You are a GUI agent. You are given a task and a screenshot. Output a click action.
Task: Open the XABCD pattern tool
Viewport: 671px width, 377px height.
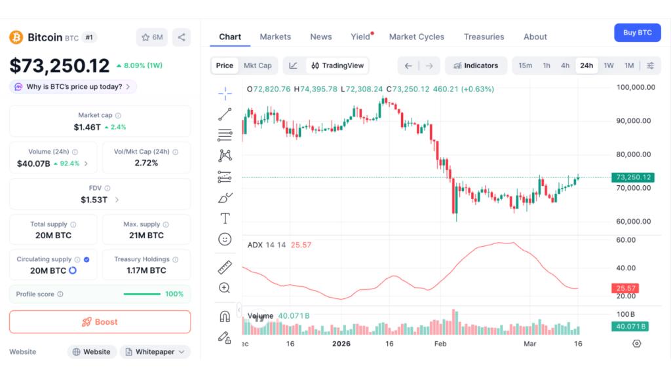pos(225,156)
